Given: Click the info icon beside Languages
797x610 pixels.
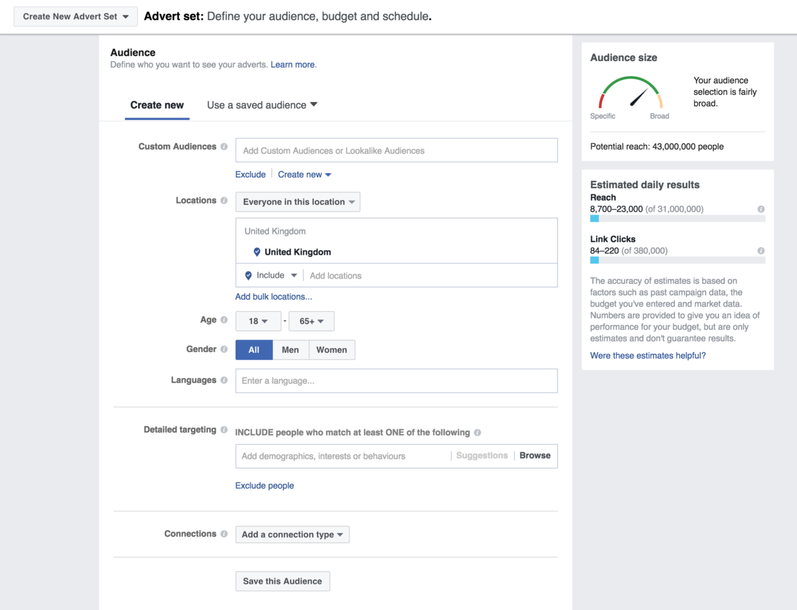Looking at the screenshot, I should pos(224,380).
